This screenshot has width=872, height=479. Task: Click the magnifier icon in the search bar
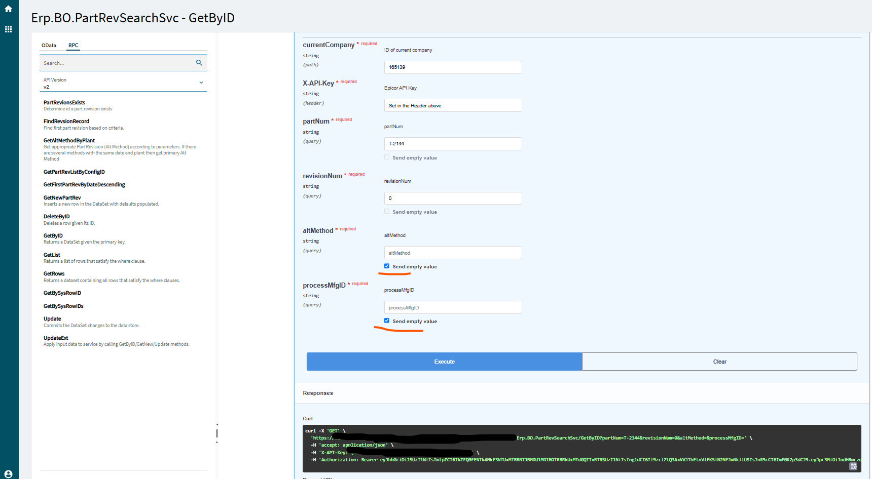(x=199, y=63)
